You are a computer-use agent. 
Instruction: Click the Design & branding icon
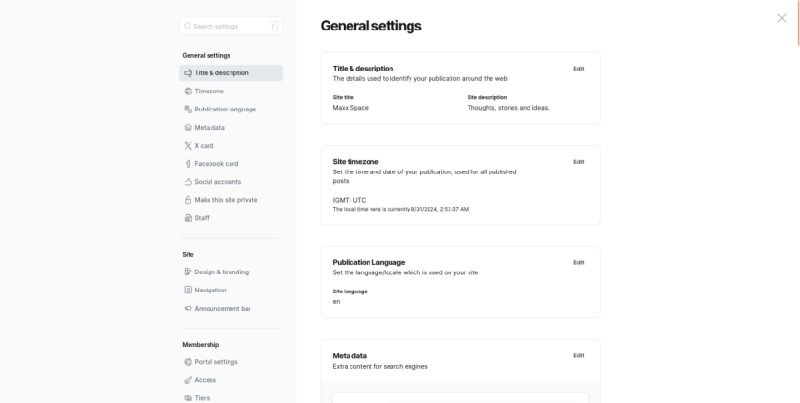coord(188,272)
